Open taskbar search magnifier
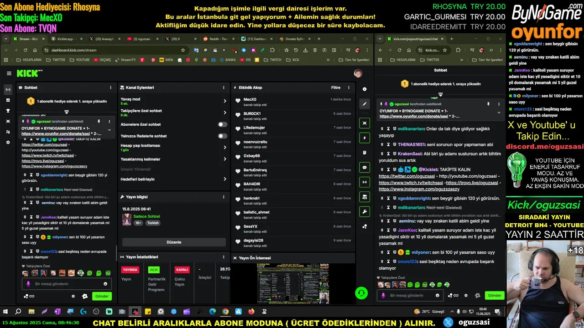Viewport: 584px width, 328px height. (x=18, y=312)
